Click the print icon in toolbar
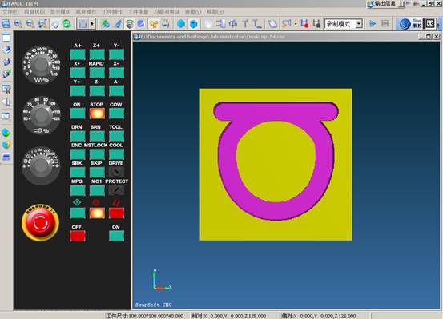 tap(6, 24)
